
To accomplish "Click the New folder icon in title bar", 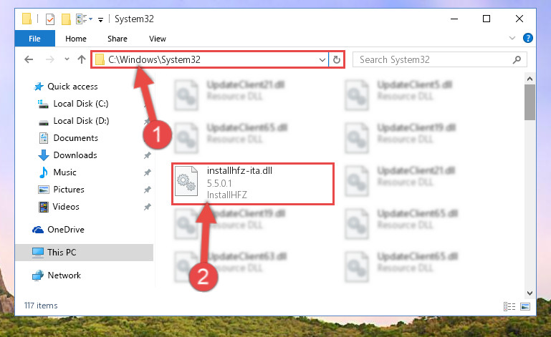I will [66, 19].
